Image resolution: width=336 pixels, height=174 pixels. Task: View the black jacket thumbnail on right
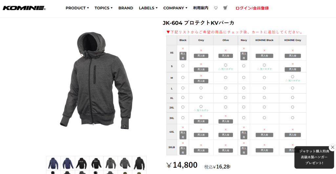(139, 163)
